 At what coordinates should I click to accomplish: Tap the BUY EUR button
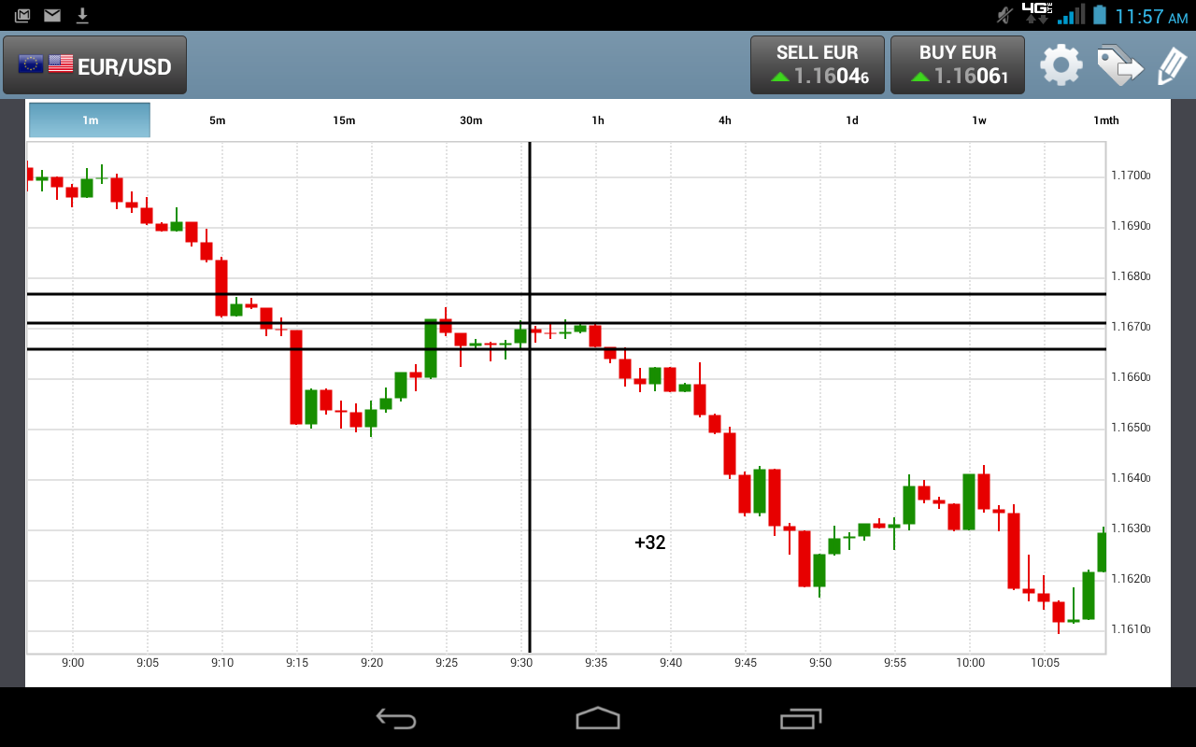point(958,65)
